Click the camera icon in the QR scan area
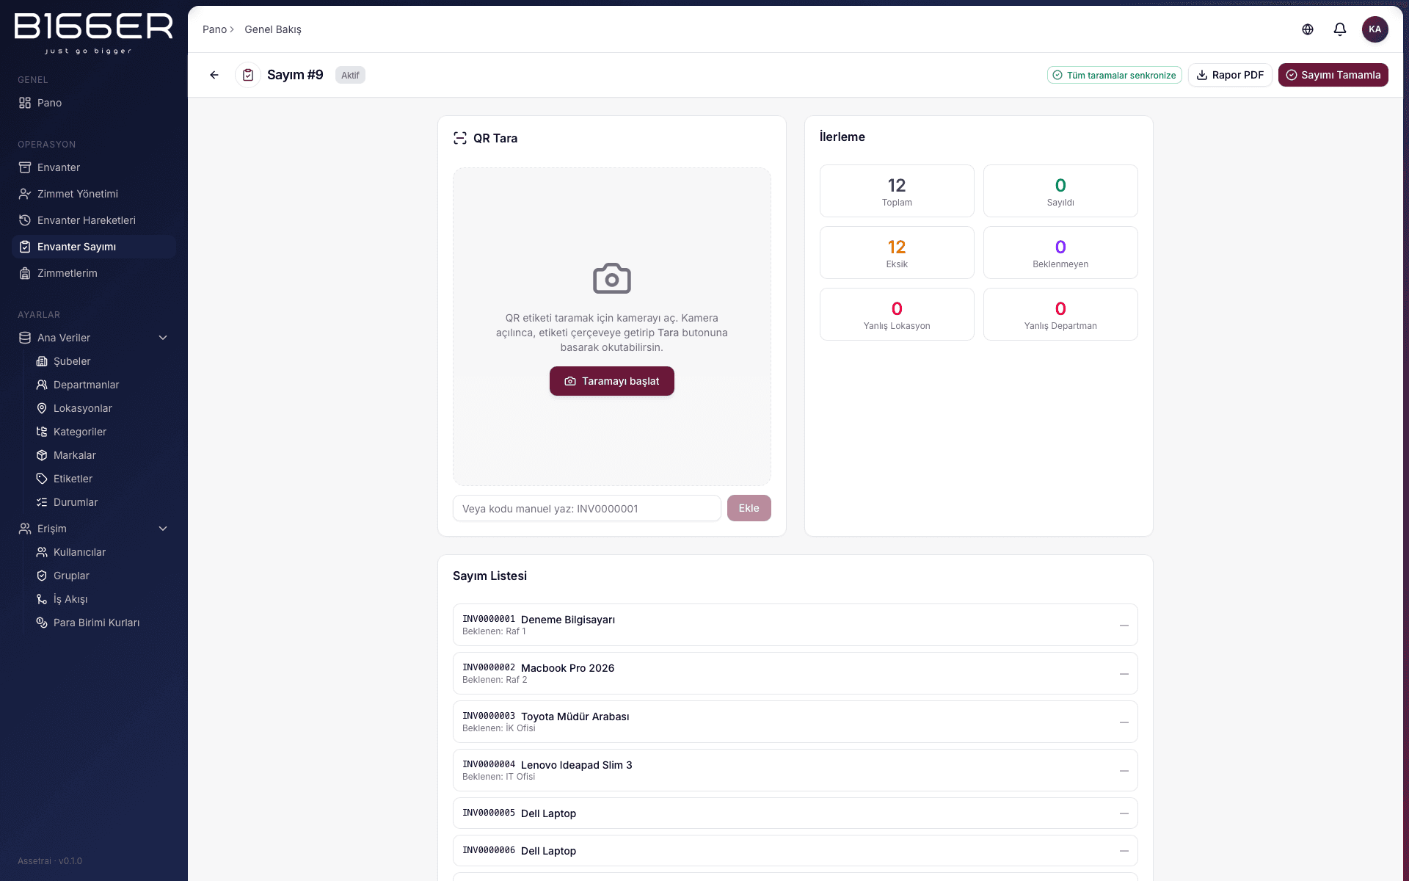The width and height of the screenshot is (1409, 881). click(x=612, y=278)
